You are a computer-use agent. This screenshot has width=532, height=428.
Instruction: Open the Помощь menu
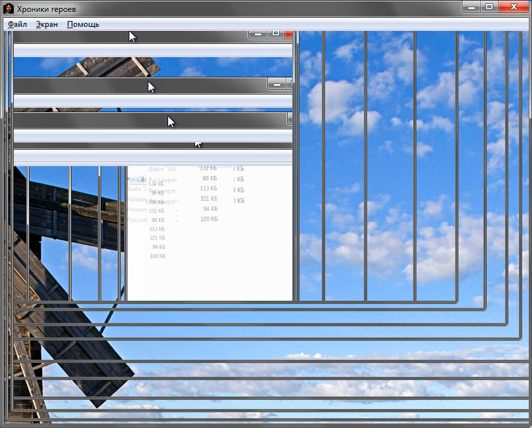click(83, 24)
